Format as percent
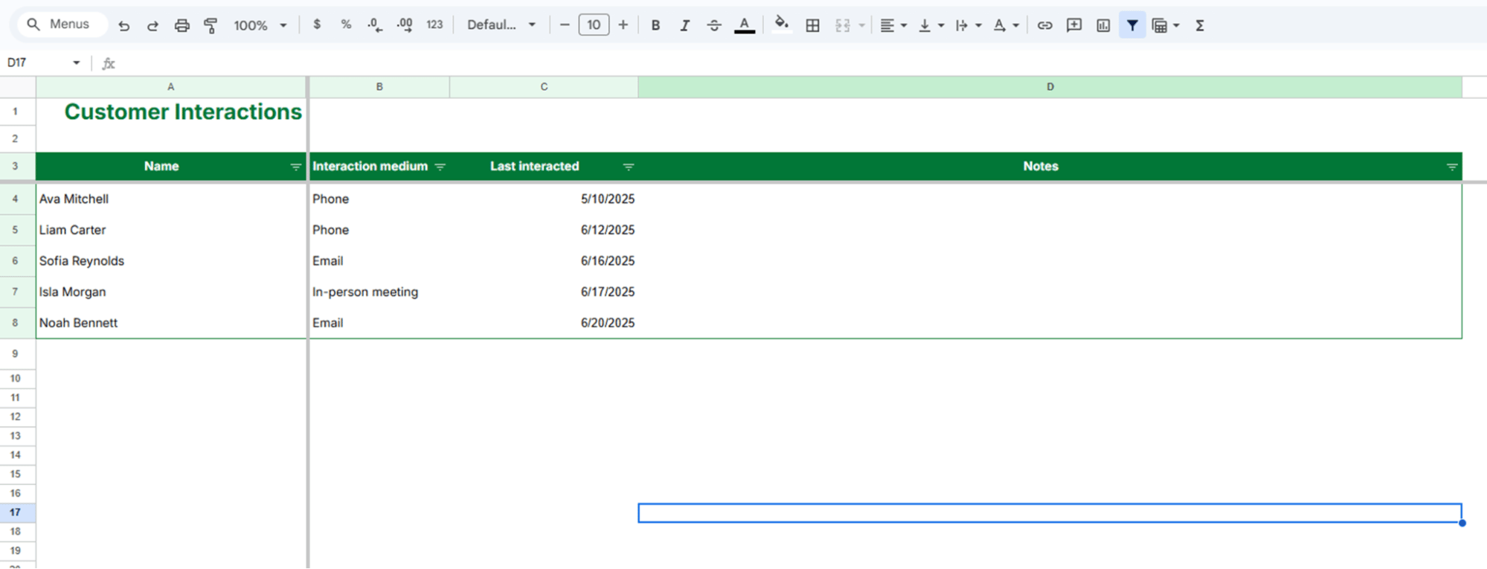Image resolution: width=1487 pixels, height=569 pixels. pos(346,25)
